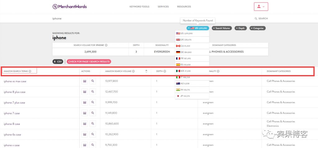Open the RESOURCES menu
This screenshot has width=318, height=148.
(x=184, y=7)
